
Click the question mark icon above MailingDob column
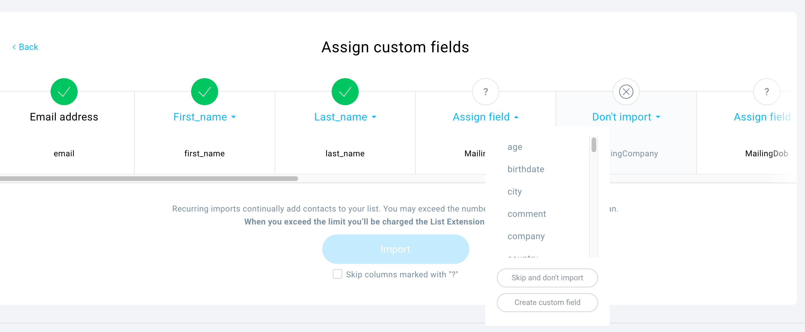[x=766, y=91]
